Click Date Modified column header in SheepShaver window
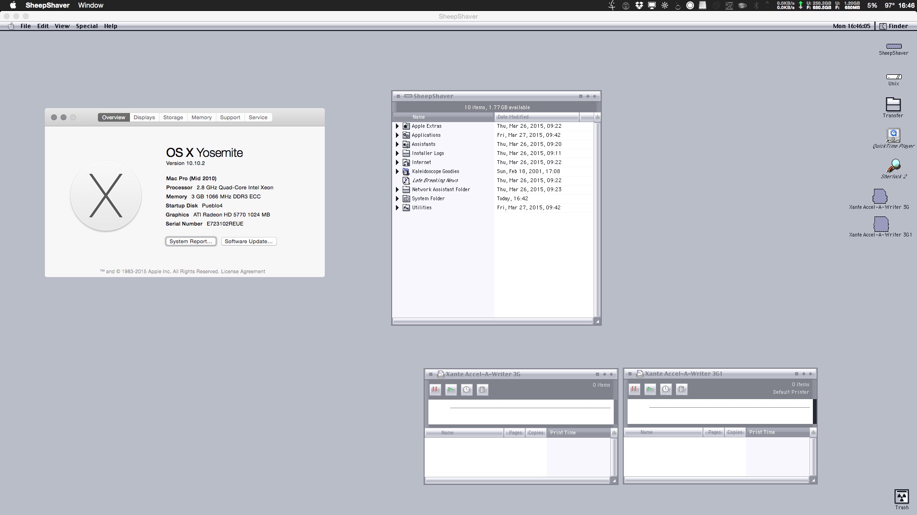This screenshot has height=515, width=917. point(536,117)
